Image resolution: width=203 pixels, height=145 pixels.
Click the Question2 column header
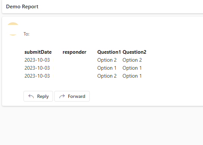[x=134, y=52]
